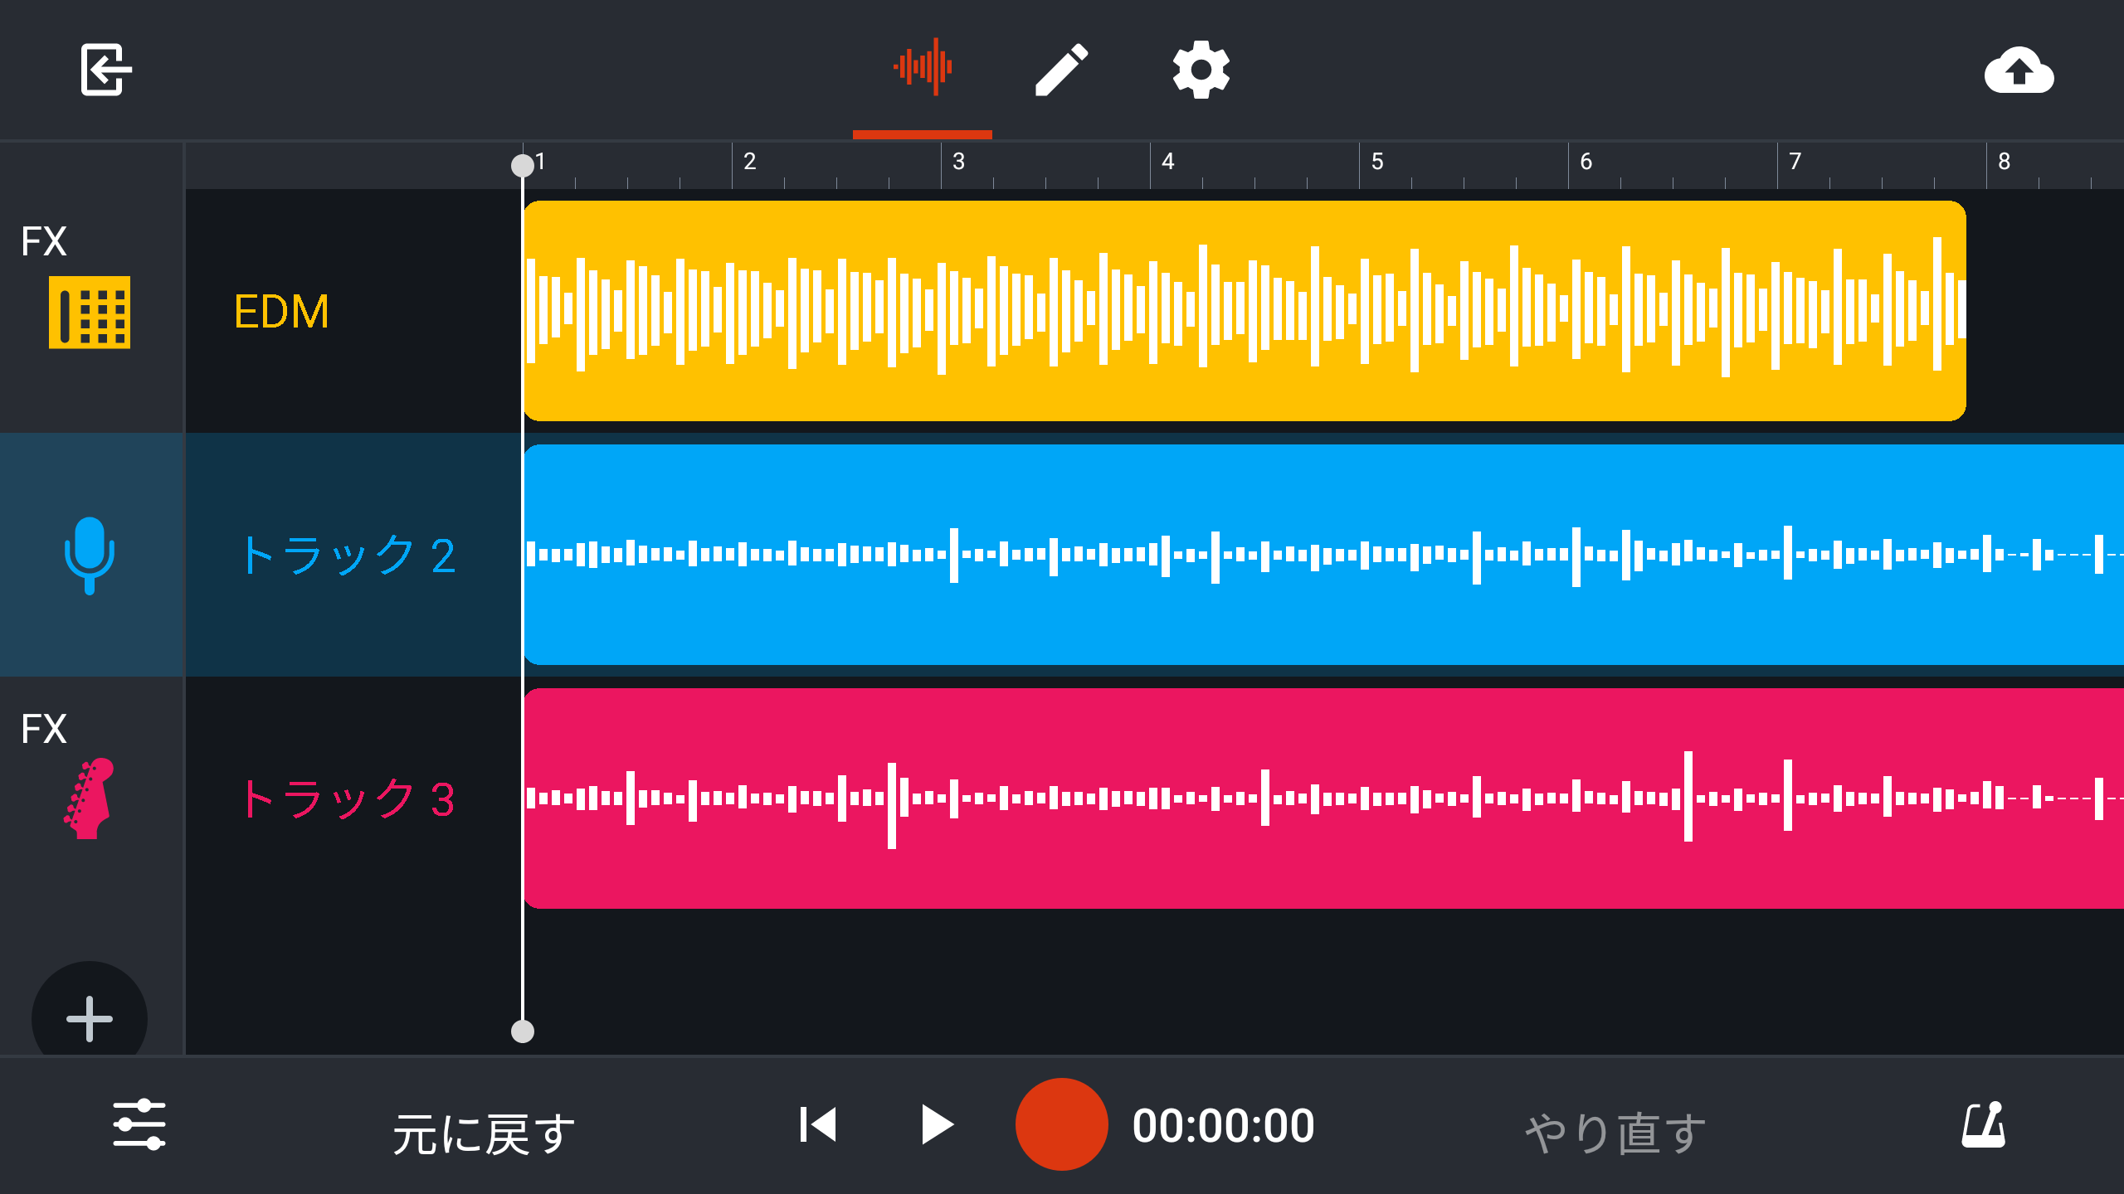2124x1194 pixels.
Task: Tap やり直す to redo
Action: (1616, 1133)
